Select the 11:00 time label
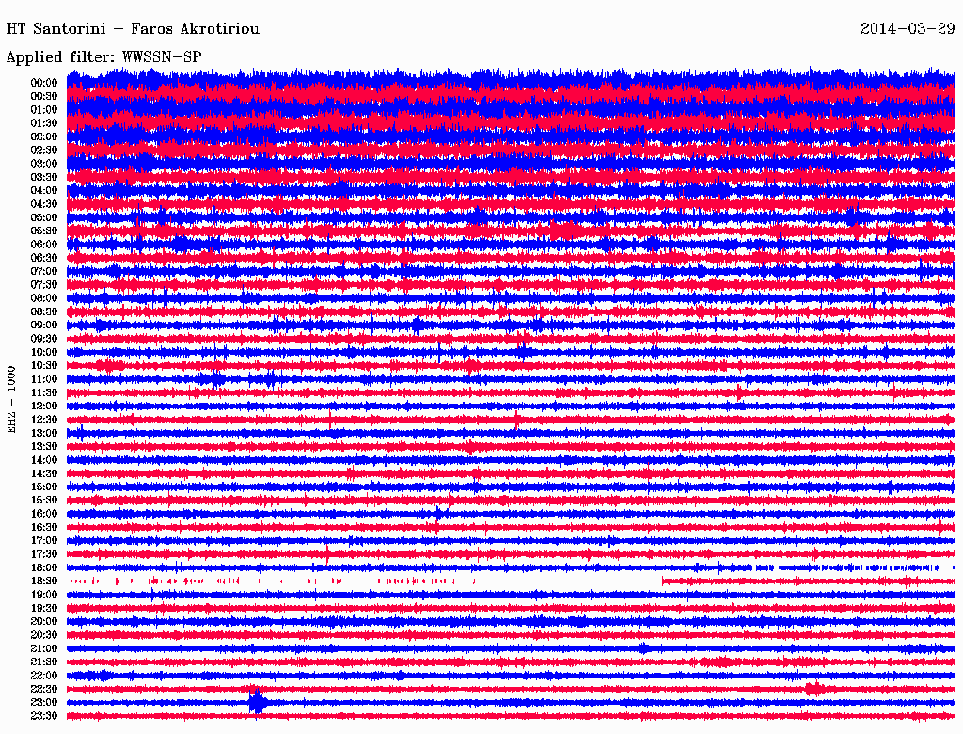 43,379
